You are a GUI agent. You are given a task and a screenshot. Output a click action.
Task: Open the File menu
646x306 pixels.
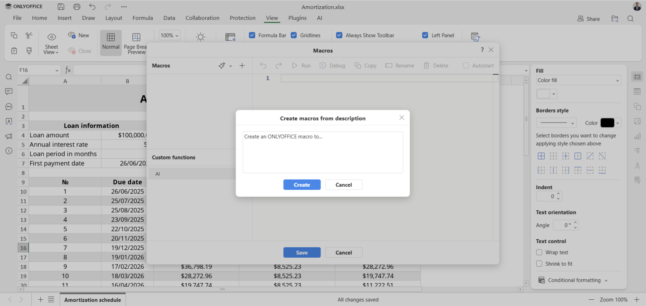pos(17,18)
